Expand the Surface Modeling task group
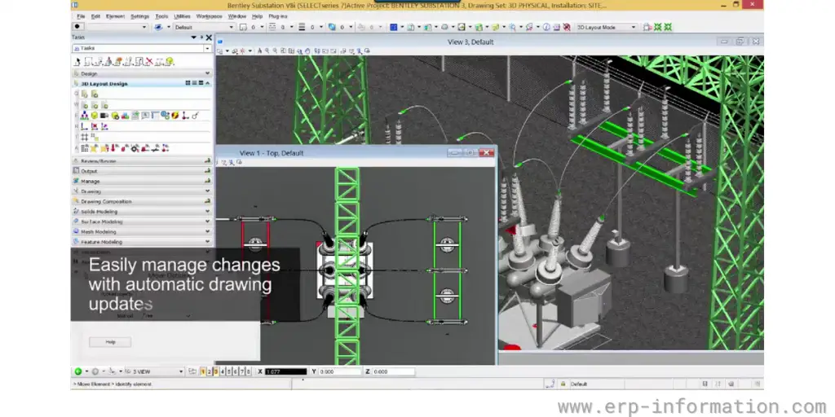 208,222
